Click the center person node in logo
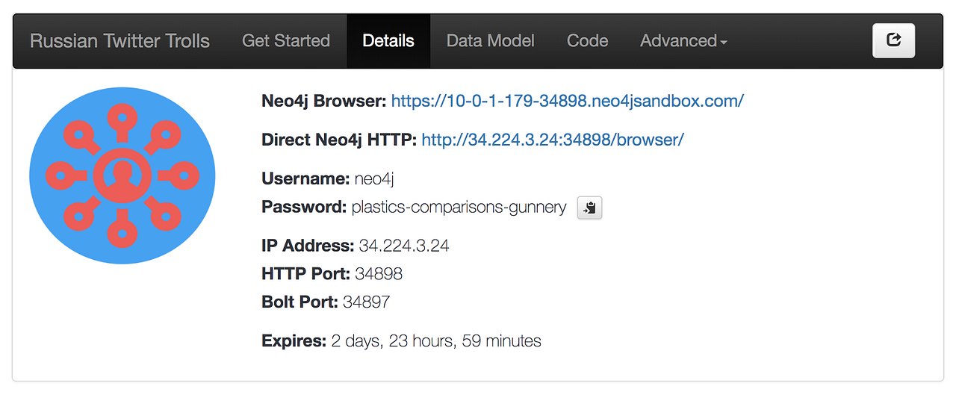 coord(122,175)
